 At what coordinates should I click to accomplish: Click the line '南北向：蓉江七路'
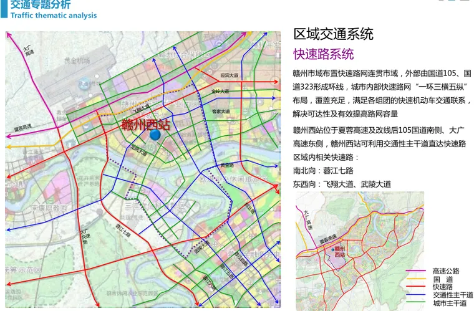(323, 171)
